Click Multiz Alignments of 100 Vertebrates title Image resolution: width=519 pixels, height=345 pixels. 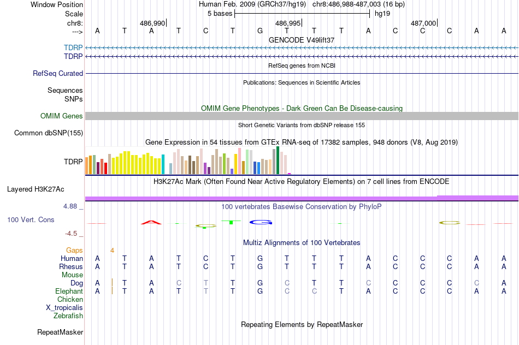click(302, 243)
